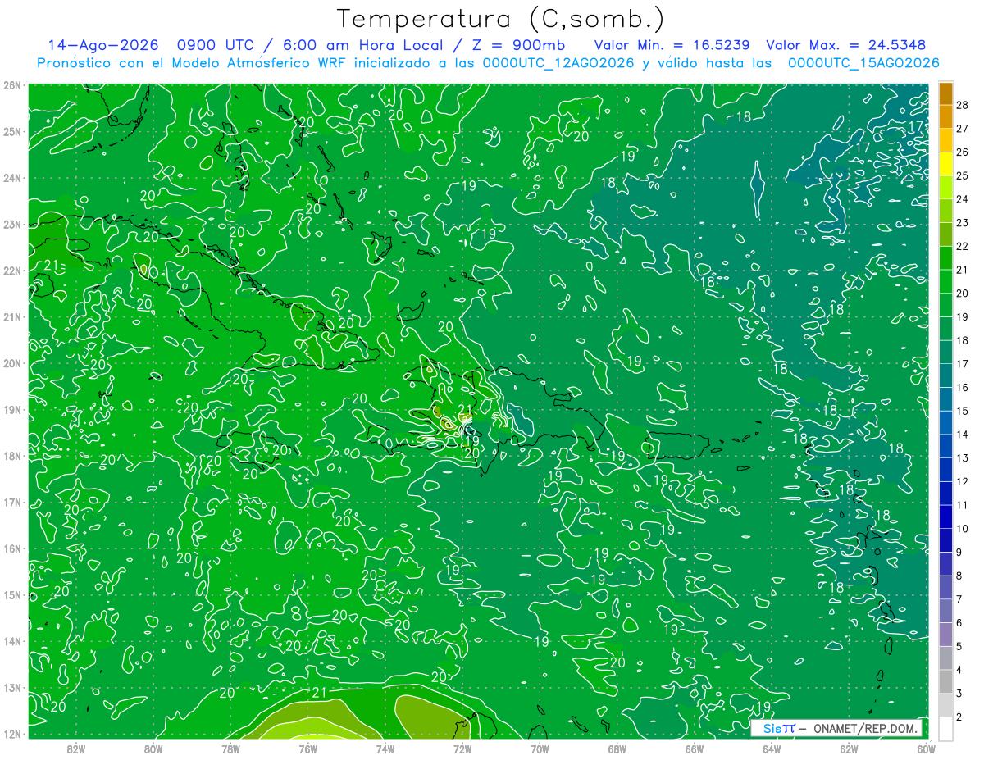The width and height of the screenshot is (984, 760).
Task: Click the '68W' longitude axis label
Action: point(617,749)
